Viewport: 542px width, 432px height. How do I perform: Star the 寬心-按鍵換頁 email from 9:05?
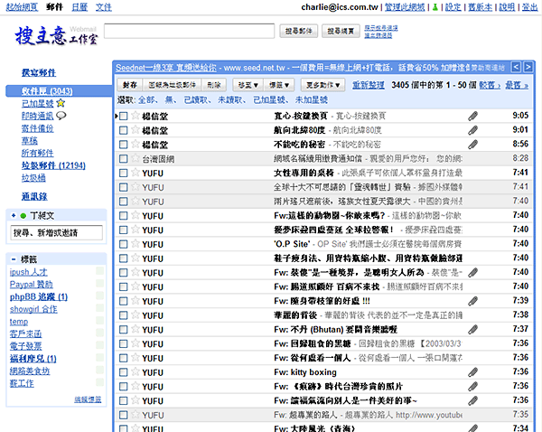[x=135, y=115]
